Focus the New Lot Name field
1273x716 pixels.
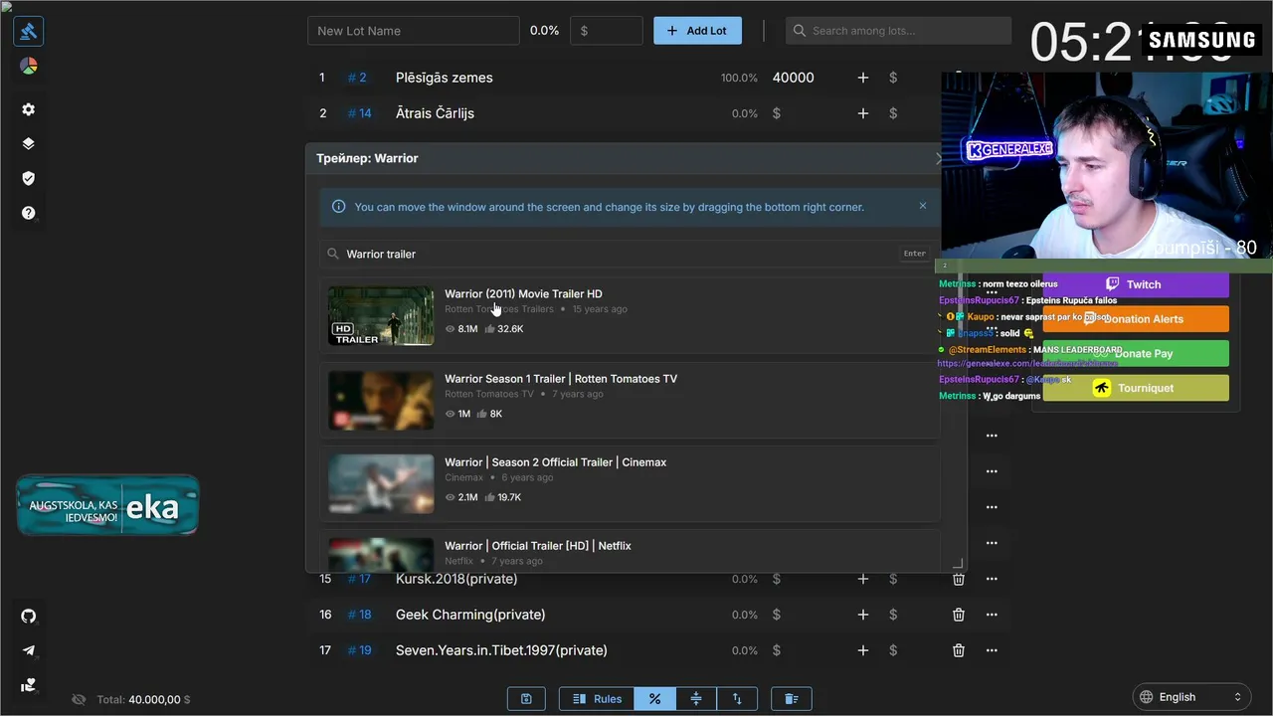pos(413,31)
